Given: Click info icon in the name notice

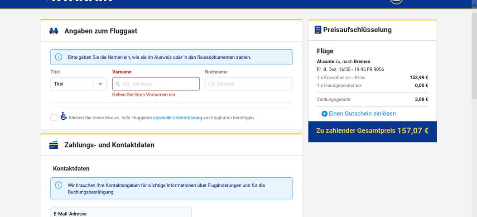Looking at the screenshot, I should coord(58,57).
